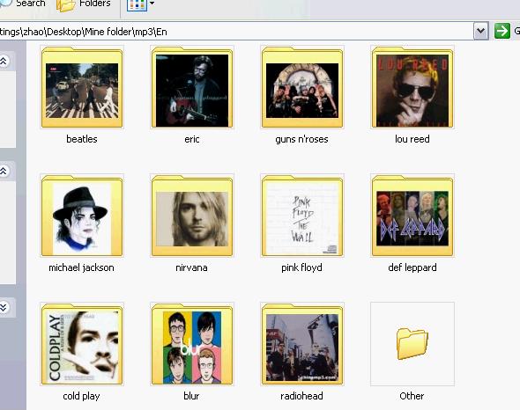The height and width of the screenshot is (410, 520).
Task: Click the 'def leppard' name label
Action: pyautogui.click(x=412, y=267)
